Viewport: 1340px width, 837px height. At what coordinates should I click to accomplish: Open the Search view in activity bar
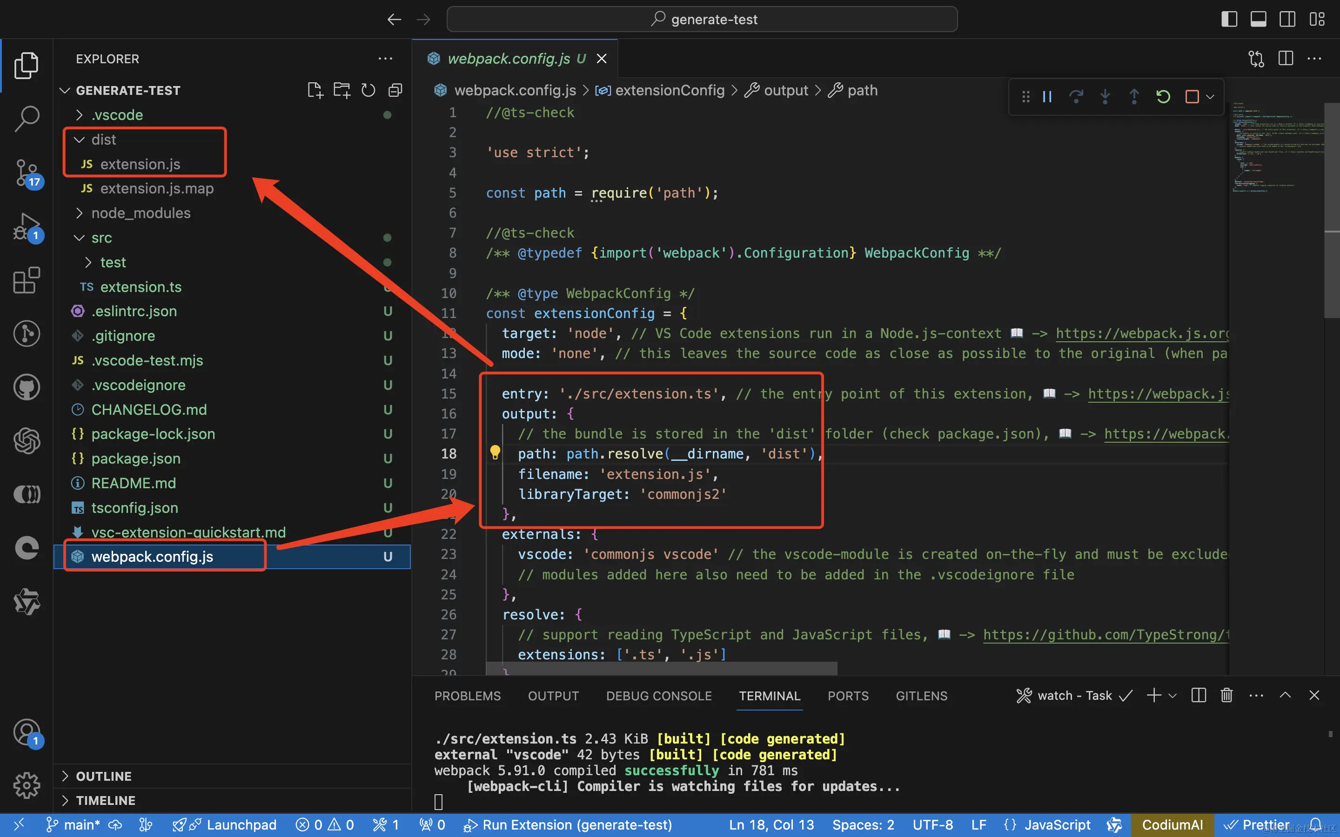[x=27, y=118]
